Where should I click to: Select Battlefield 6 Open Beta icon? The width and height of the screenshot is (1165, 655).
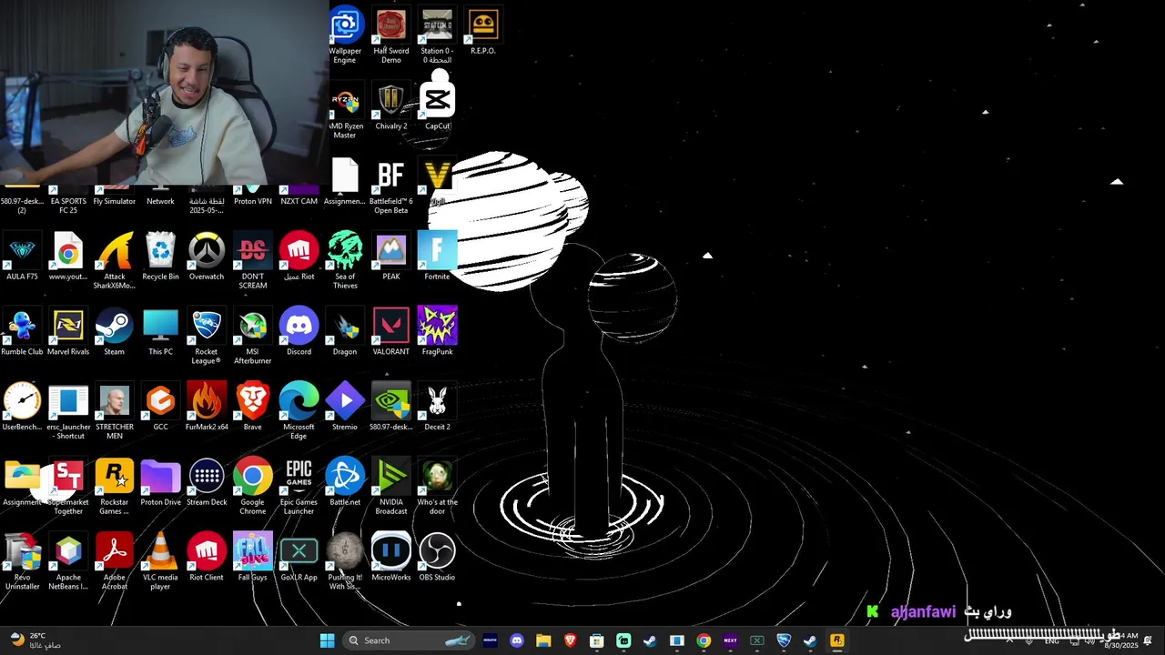tap(390, 186)
